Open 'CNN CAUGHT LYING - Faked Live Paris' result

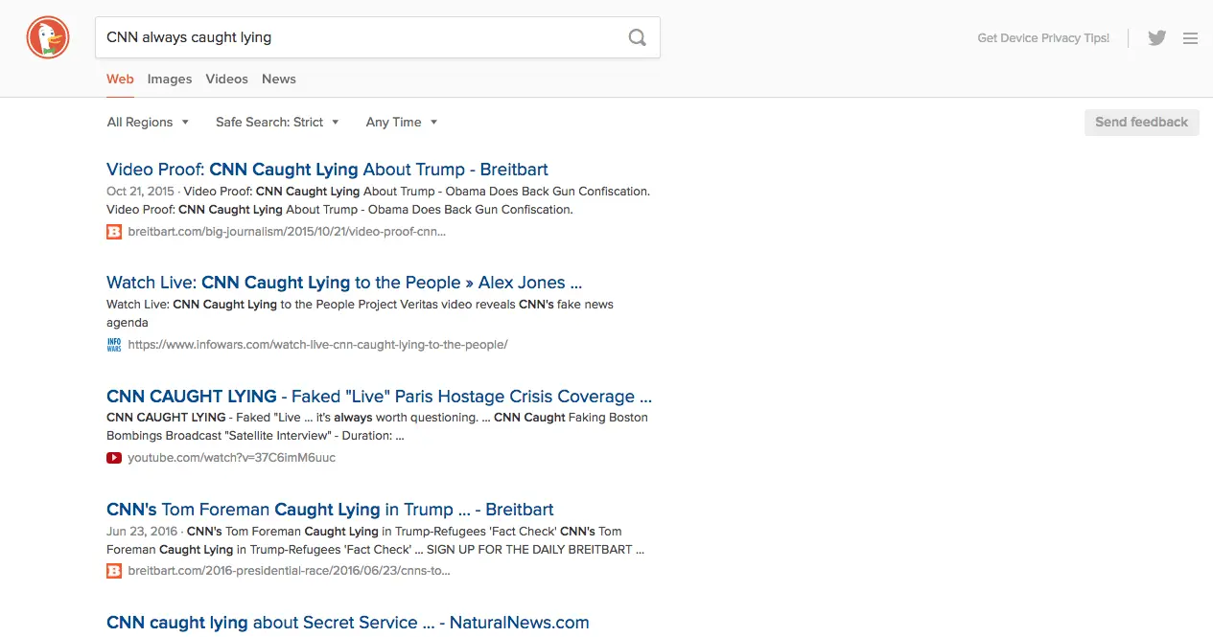pyautogui.click(x=379, y=397)
